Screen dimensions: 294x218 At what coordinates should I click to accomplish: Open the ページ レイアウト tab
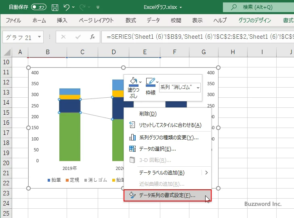[x=96, y=20]
